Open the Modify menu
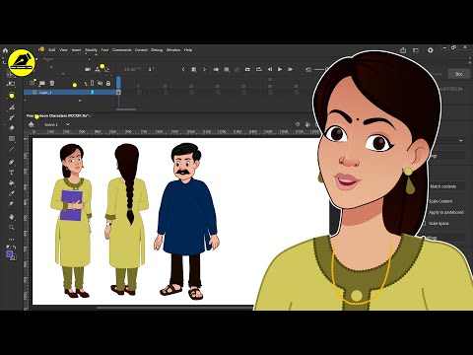This screenshot has width=473, height=355. tap(91, 50)
